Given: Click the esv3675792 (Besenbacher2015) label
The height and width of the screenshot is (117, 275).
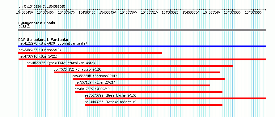Looking at the screenshot, I should point(111,95).
